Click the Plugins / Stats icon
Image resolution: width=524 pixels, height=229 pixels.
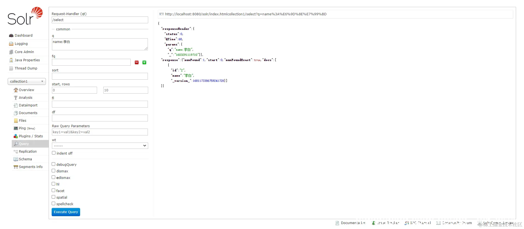pyautogui.click(x=16, y=136)
